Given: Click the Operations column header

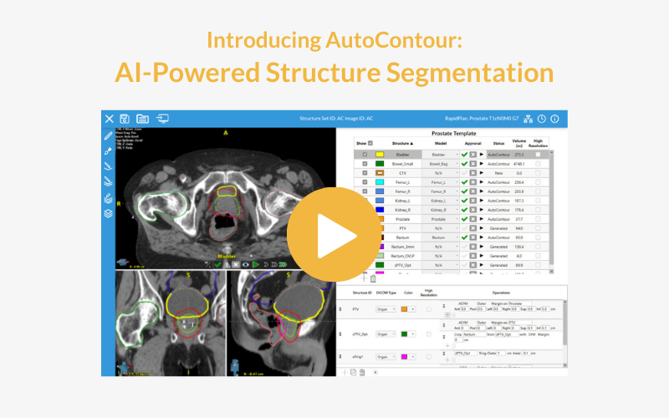Looking at the screenshot, I should click(x=501, y=293).
